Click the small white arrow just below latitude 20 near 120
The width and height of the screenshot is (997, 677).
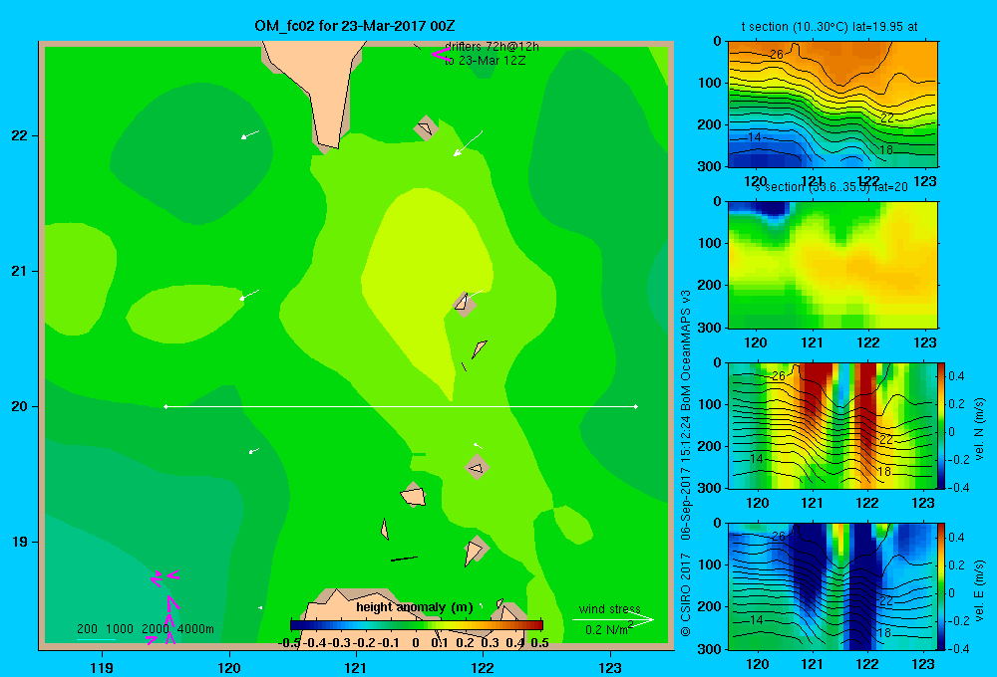point(253,451)
